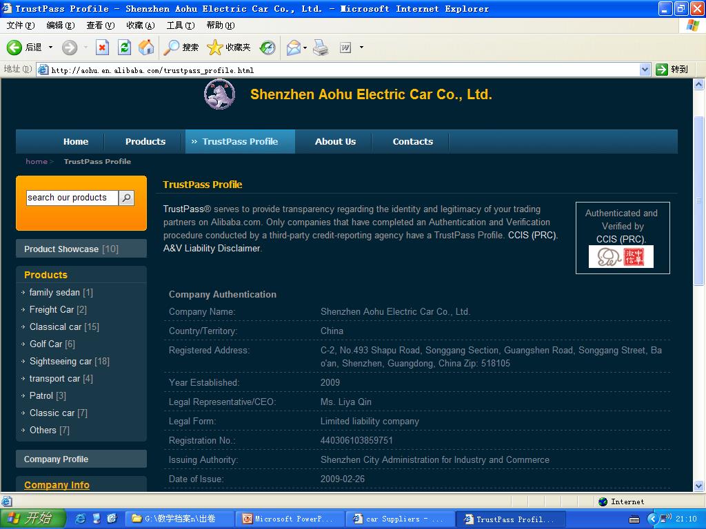Viewport: 706px width, 529px height.
Task: Click the home breadcrumb link
Action: [x=37, y=161]
